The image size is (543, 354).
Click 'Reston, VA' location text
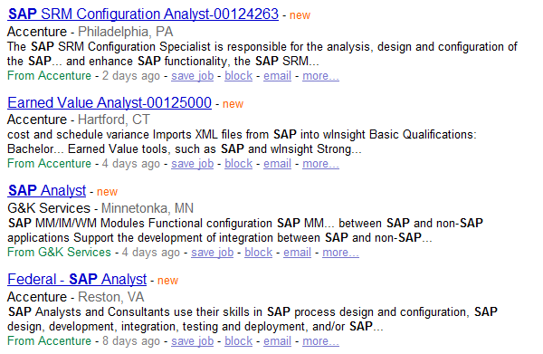[110, 297]
